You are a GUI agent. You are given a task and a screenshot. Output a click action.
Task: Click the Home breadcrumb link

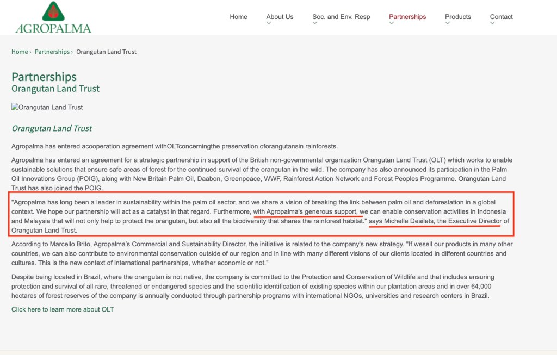[x=20, y=52]
